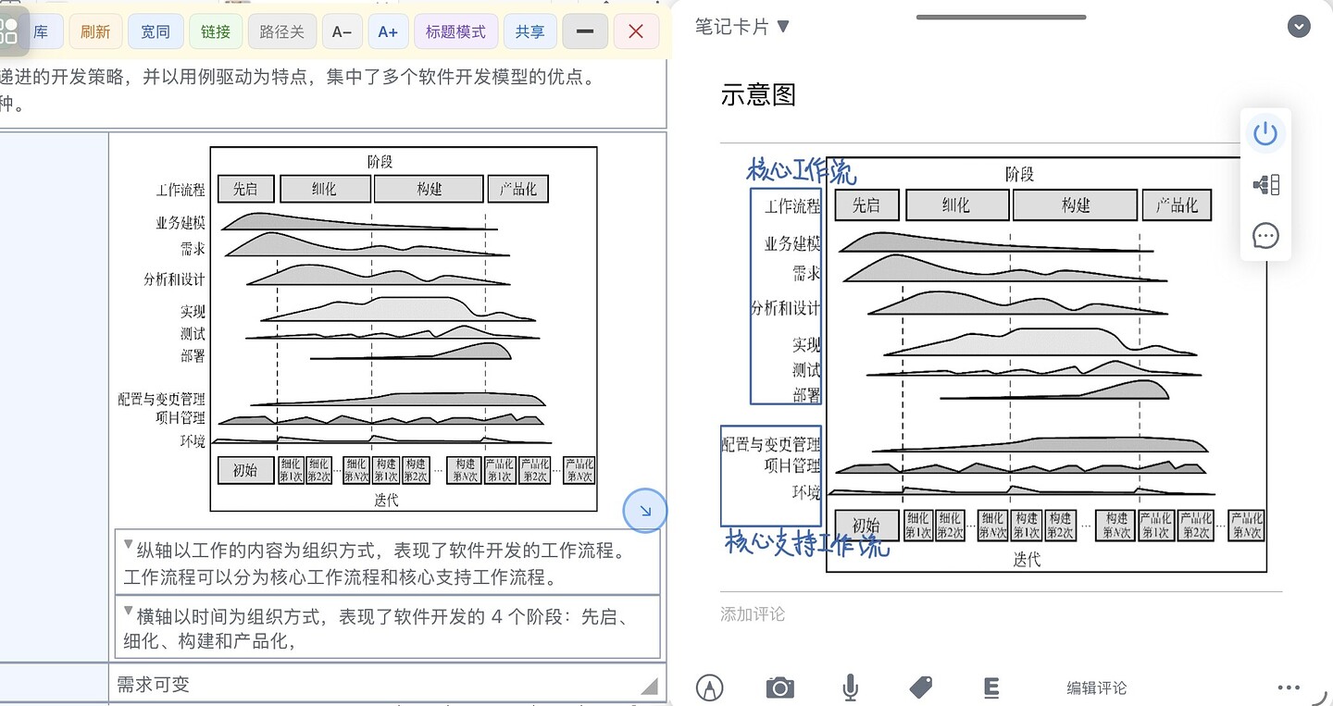The image size is (1333, 706).
Task: Tap the power icon in floating panel
Action: point(1264,134)
